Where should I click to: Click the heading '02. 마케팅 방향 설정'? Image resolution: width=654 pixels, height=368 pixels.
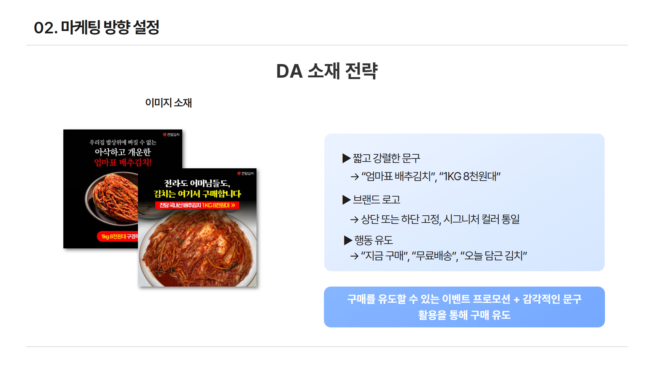click(x=96, y=28)
